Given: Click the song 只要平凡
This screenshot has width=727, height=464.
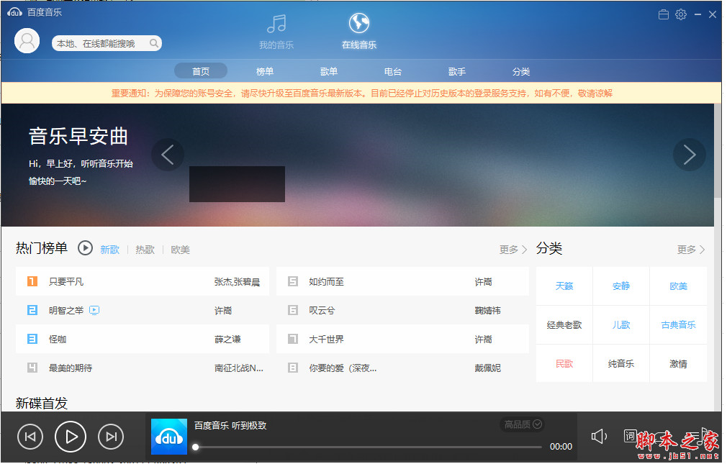Looking at the screenshot, I should tap(66, 282).
